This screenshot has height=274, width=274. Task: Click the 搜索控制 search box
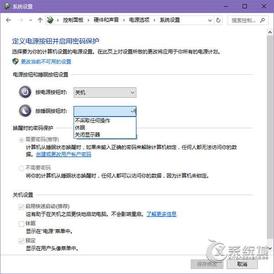coord(248,20)
